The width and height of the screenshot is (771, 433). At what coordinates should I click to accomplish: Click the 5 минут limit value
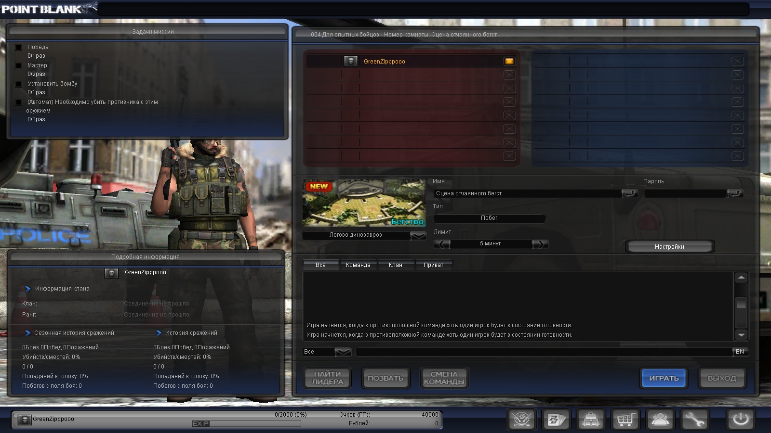491,244
